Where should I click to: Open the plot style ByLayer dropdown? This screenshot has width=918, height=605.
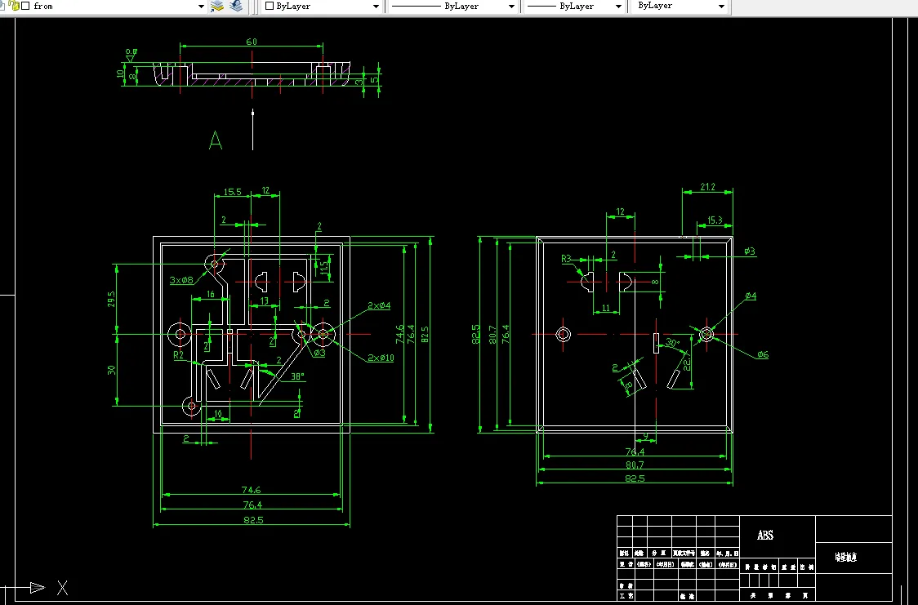point(721,7)
